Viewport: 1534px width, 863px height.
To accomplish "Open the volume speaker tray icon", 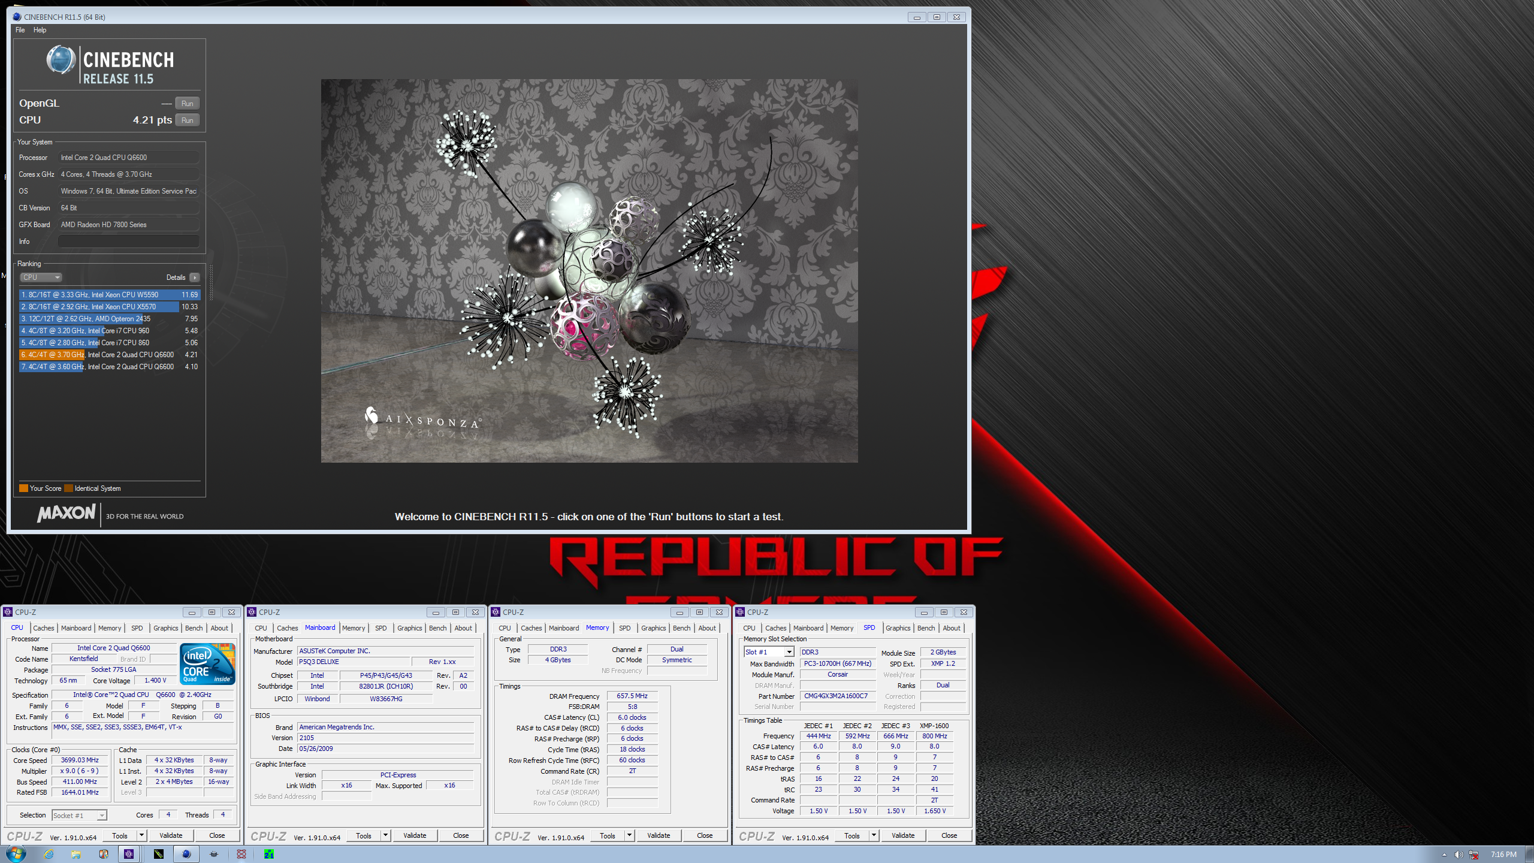I will (x=1458, y=855).
